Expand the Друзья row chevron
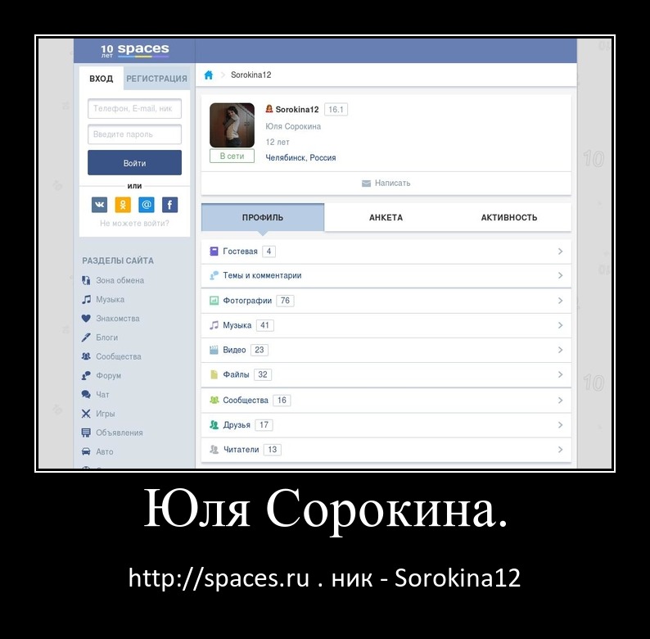 [561, 425]
